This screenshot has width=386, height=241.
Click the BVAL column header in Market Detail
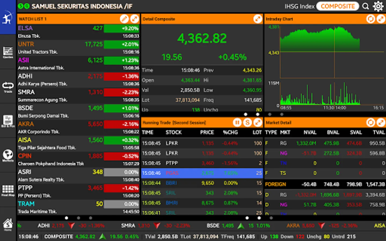(333, 132)
